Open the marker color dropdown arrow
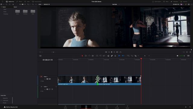193x109 pixels. click(x=125, y=56)
